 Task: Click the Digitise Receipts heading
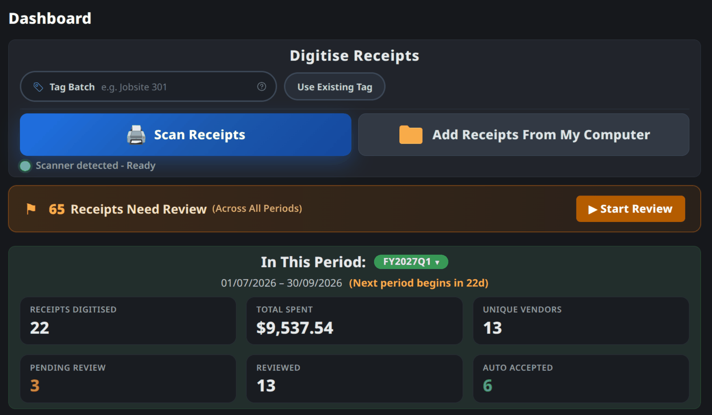[x=355, y=56]
